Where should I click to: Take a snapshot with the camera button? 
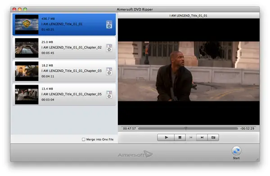click(x=213, y=137)
